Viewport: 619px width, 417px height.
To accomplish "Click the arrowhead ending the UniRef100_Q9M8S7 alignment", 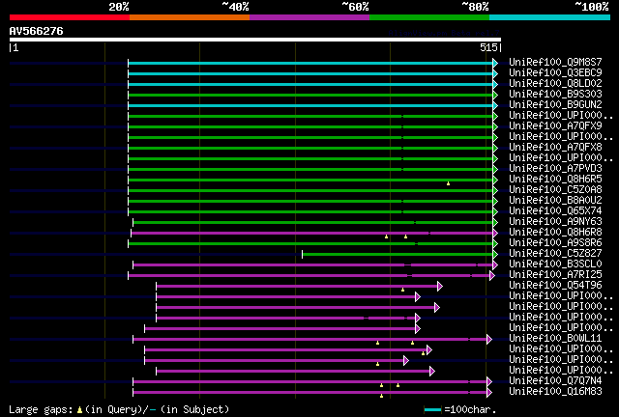I will pos(495,63).
